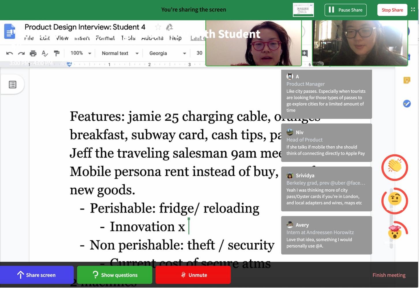The height and width of the screenshot is (288, 420).
Task: Open the Help menu
Action: 175,38
